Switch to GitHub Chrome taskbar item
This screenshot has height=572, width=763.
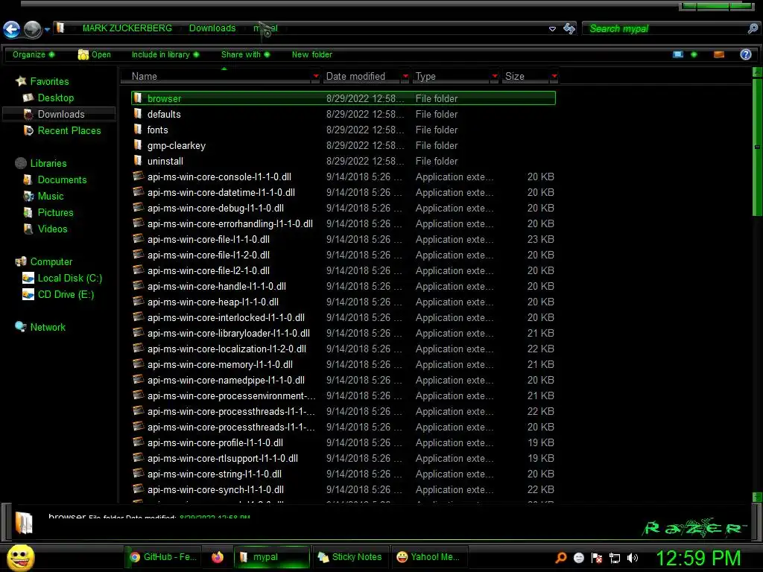pyautogui.click(x=163, y=557)
